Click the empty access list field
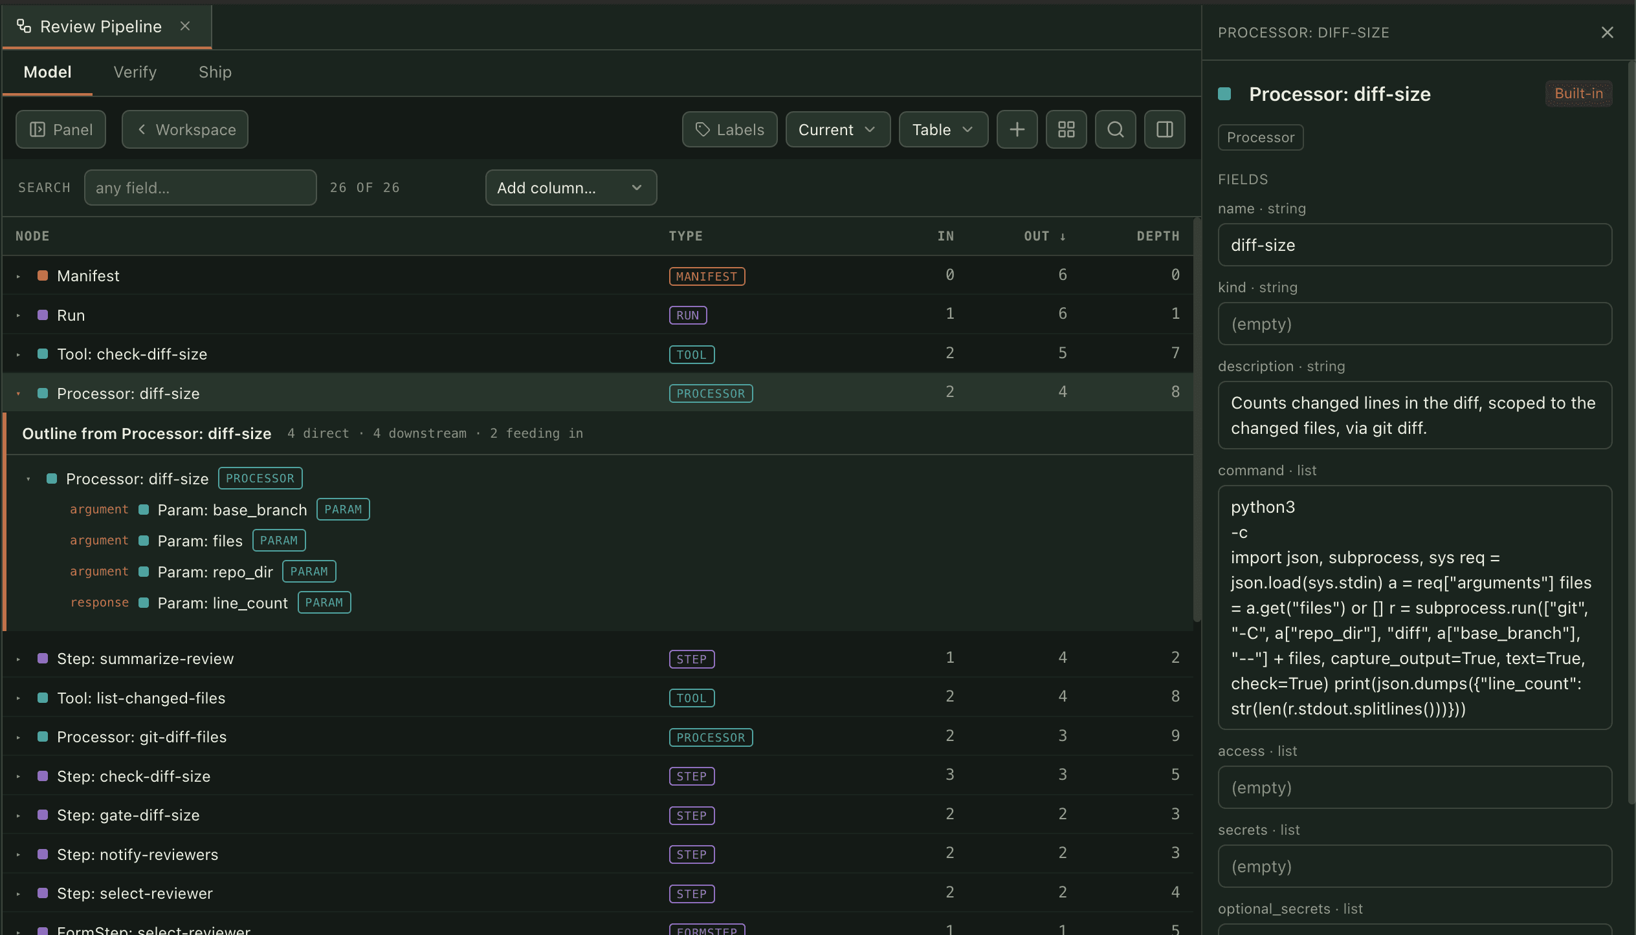 (1415, 788)
